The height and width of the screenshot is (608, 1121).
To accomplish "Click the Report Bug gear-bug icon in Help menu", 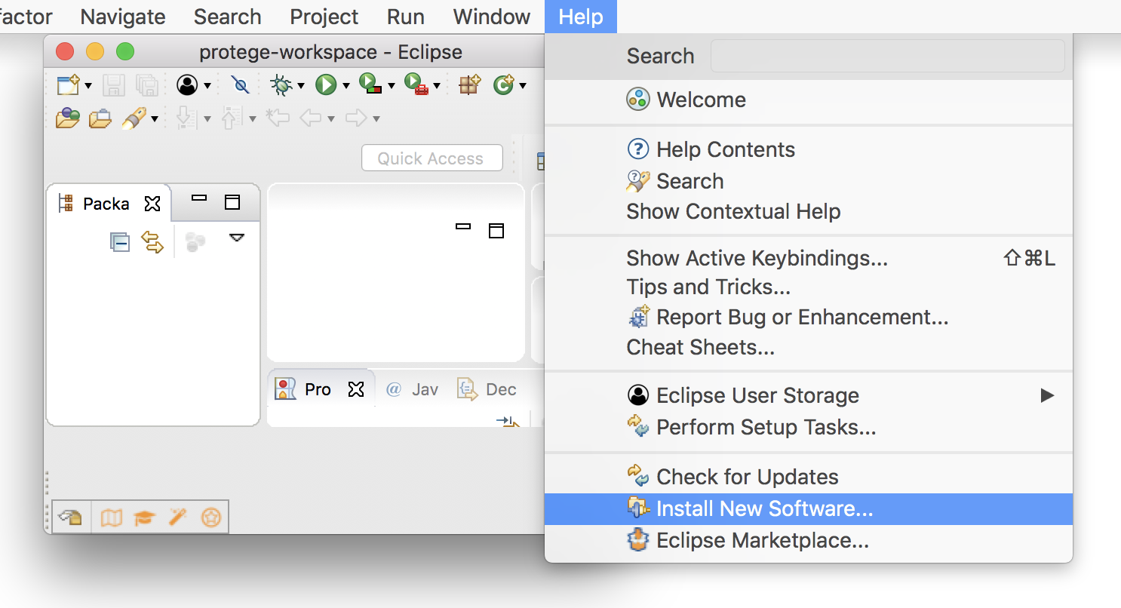I will tap(638, 317).
